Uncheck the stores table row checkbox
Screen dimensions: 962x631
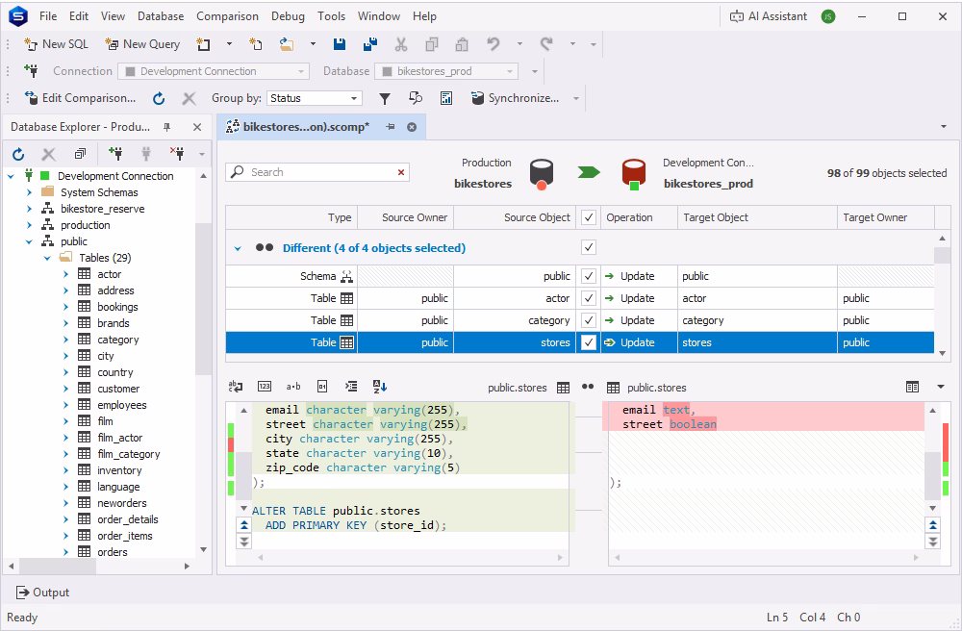(x=589, y=342)
